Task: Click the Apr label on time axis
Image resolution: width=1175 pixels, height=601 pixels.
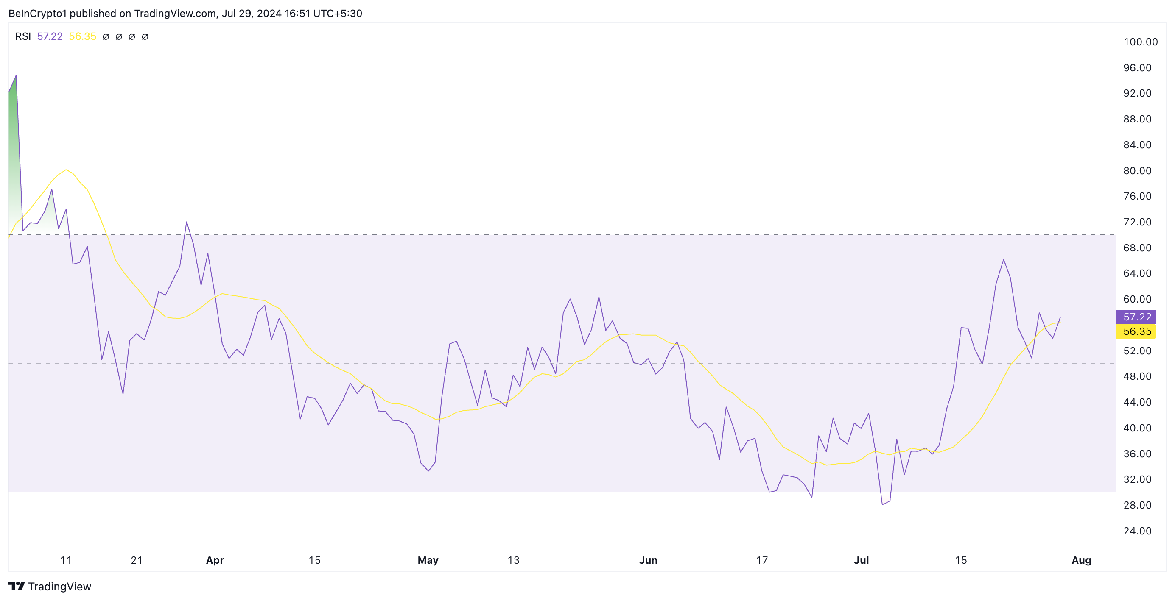Action: point(215,560)
